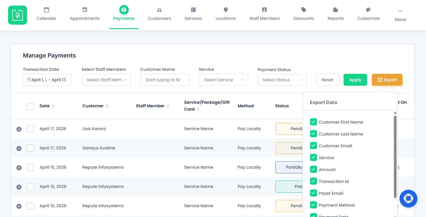The image size is (426, 217).
Task: Expand the Paid Repute Infosystems row
Action: (x=19, y=187)
